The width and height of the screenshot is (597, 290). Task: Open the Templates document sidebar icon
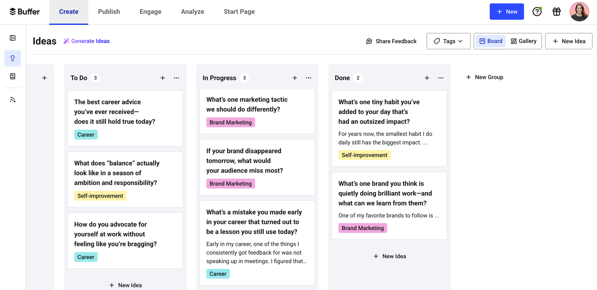[13, 76]
